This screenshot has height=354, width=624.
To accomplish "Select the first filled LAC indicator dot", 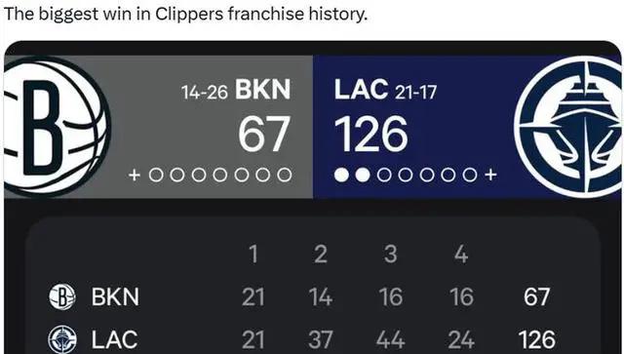I will pos(341,175).
